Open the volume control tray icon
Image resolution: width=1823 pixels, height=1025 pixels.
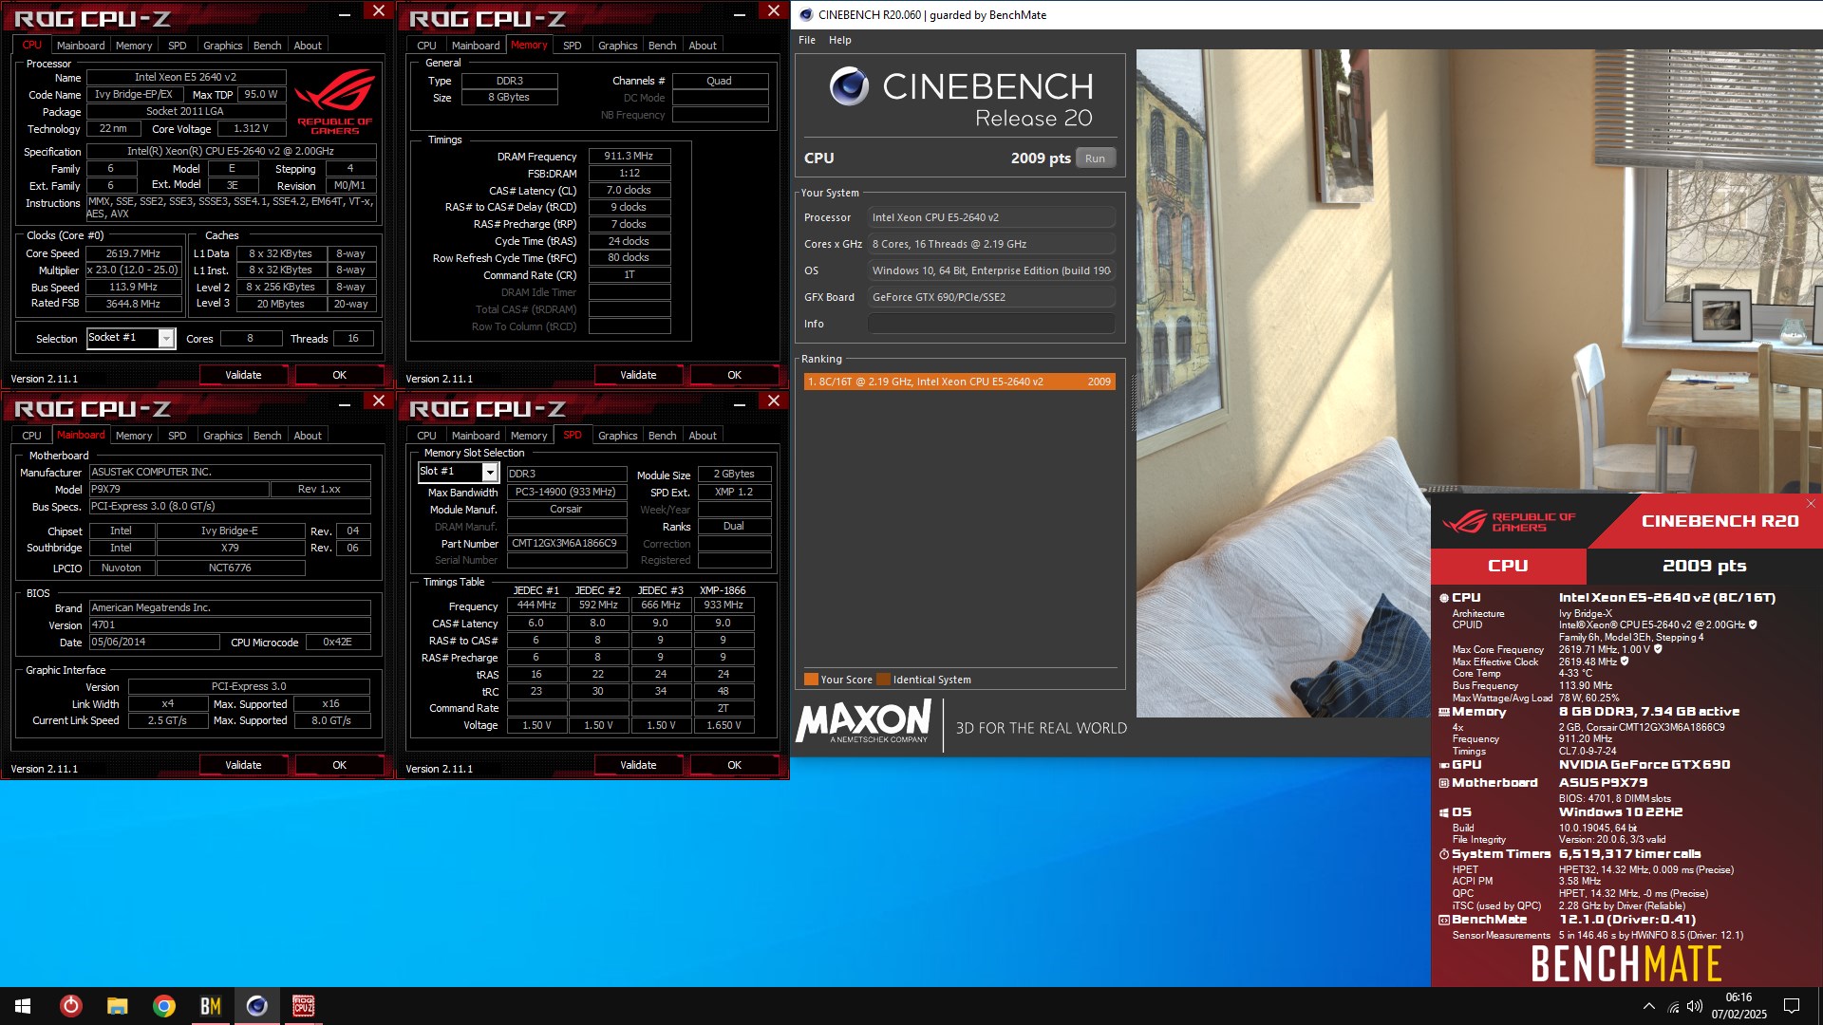point(1695,1007)
